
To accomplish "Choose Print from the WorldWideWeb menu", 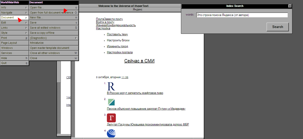I will point(14,38).
